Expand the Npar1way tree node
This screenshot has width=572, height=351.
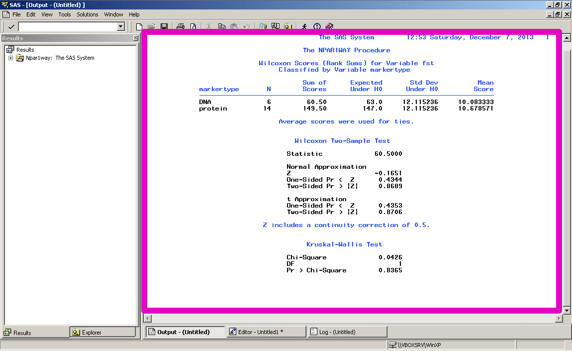pos(11,58)
